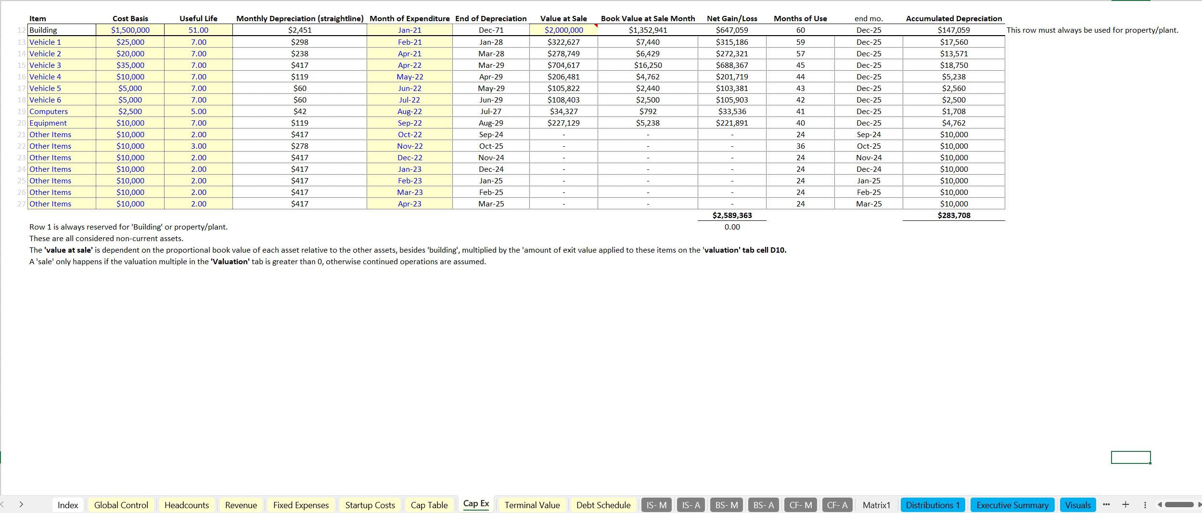This screenshot has width=1202, height=513.
Task: Switch to Global Control sheet tab
Action: point(121,505)
